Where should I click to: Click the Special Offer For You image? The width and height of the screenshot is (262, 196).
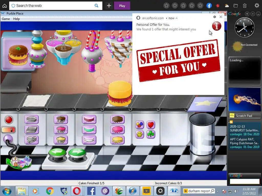pyautogui.click(x=178, y=60)
